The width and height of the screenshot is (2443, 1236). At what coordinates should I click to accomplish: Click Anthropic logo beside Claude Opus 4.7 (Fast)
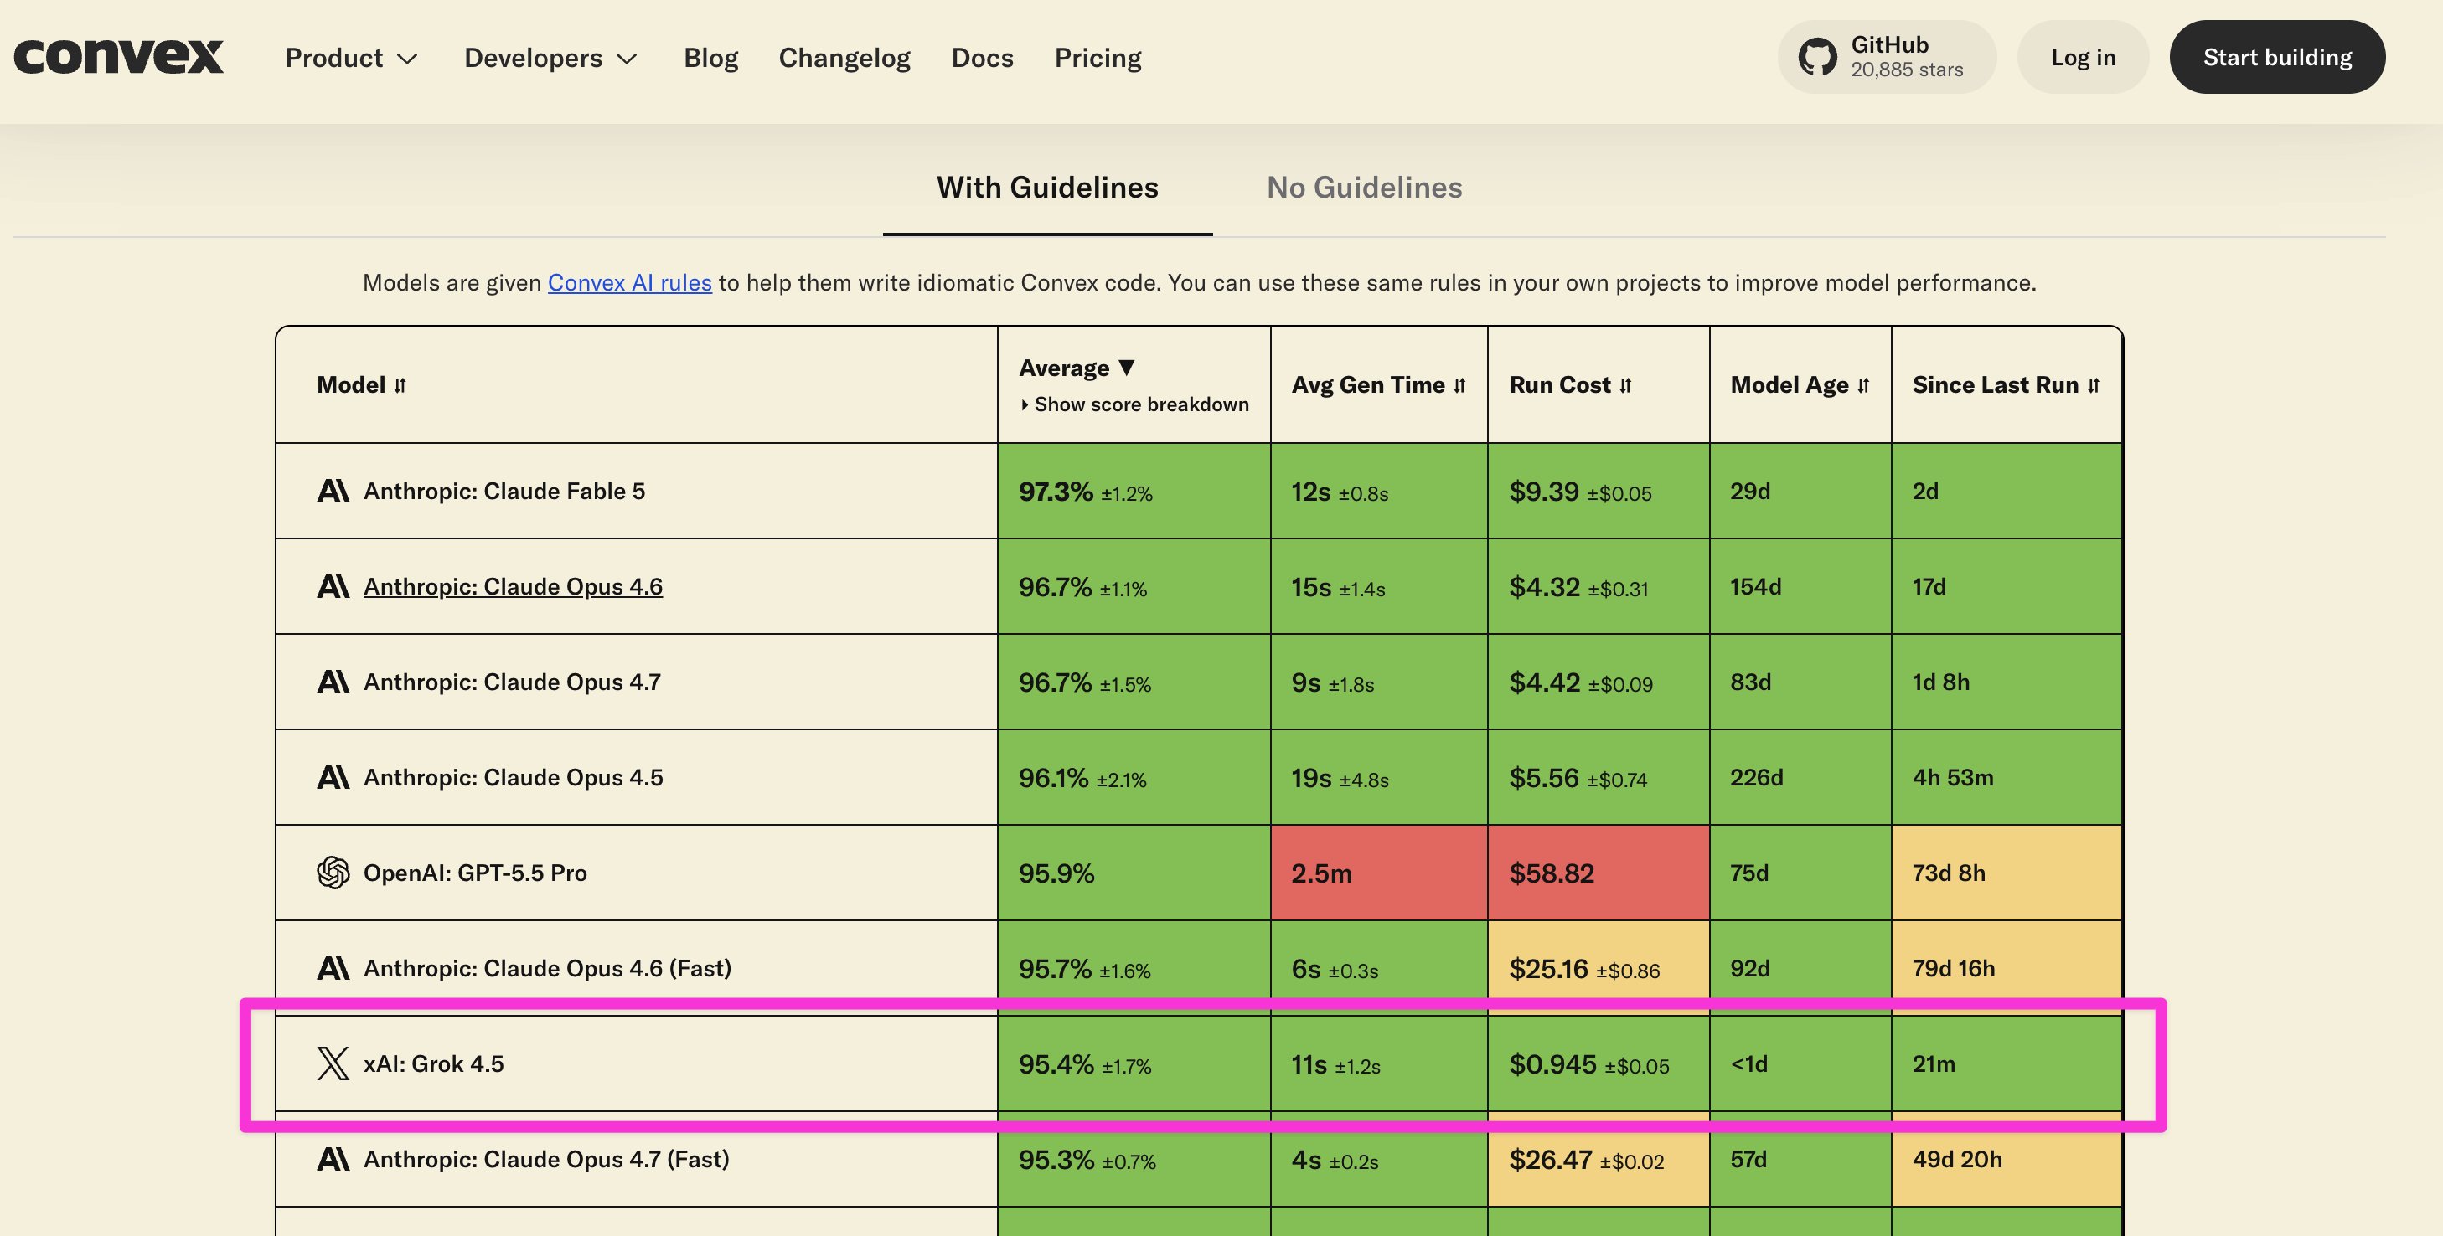[333, 1159]
